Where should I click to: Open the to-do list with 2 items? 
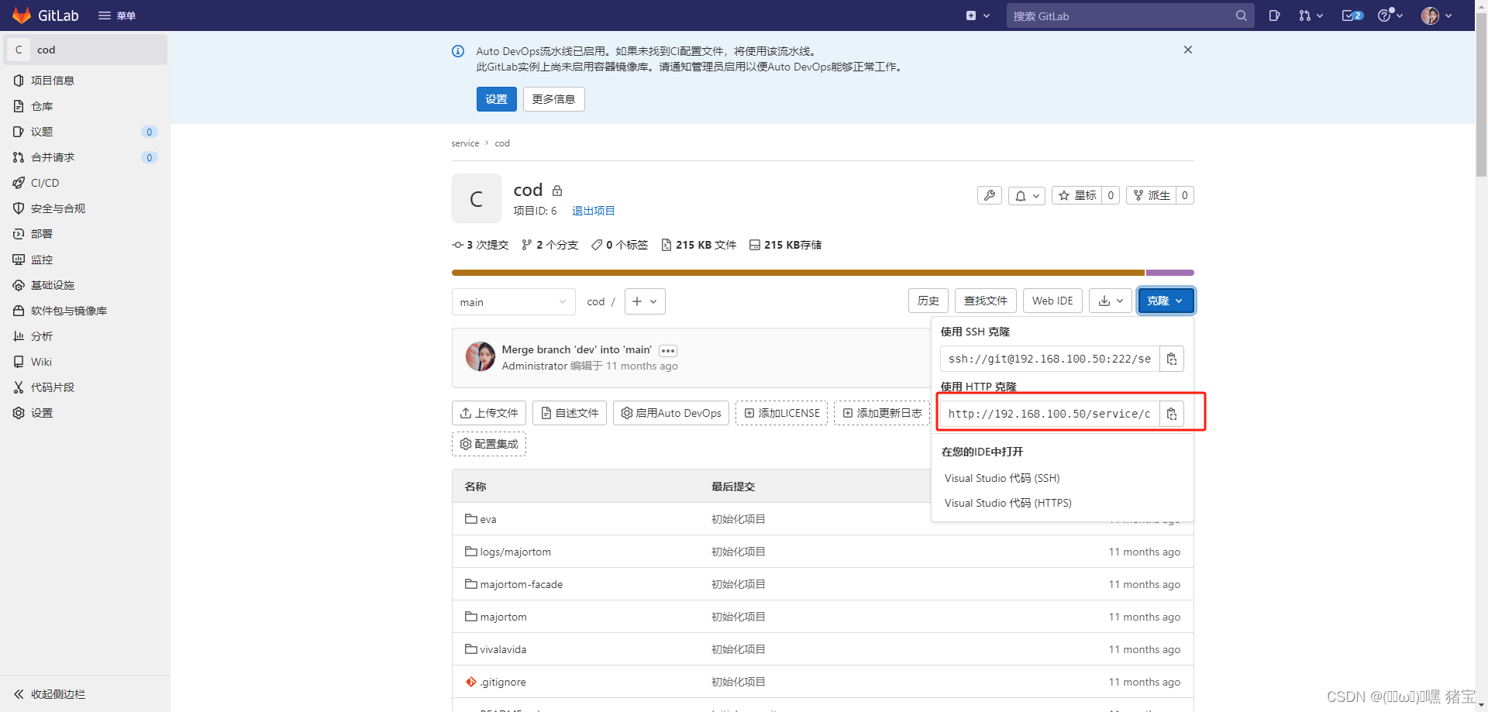pyautogui.click(x=1352, y=15)
